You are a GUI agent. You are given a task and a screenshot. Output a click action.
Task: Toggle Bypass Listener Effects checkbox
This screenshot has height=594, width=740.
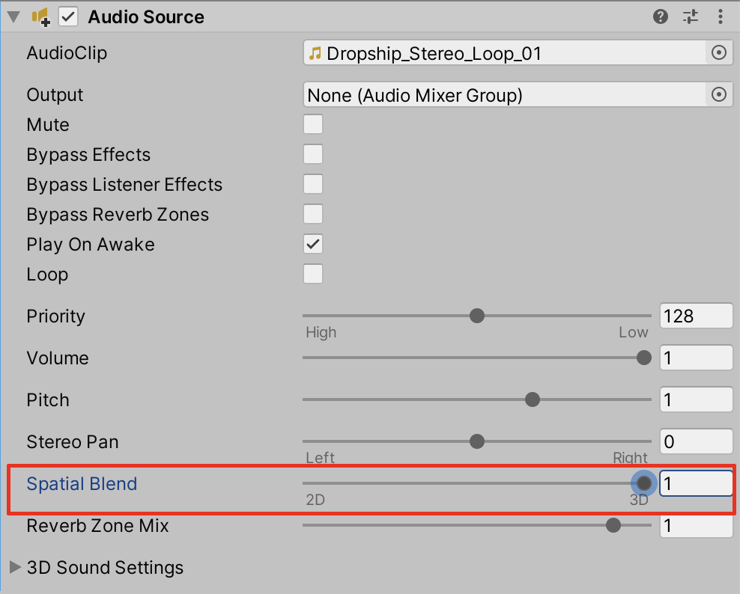click(x=312, y=184)
